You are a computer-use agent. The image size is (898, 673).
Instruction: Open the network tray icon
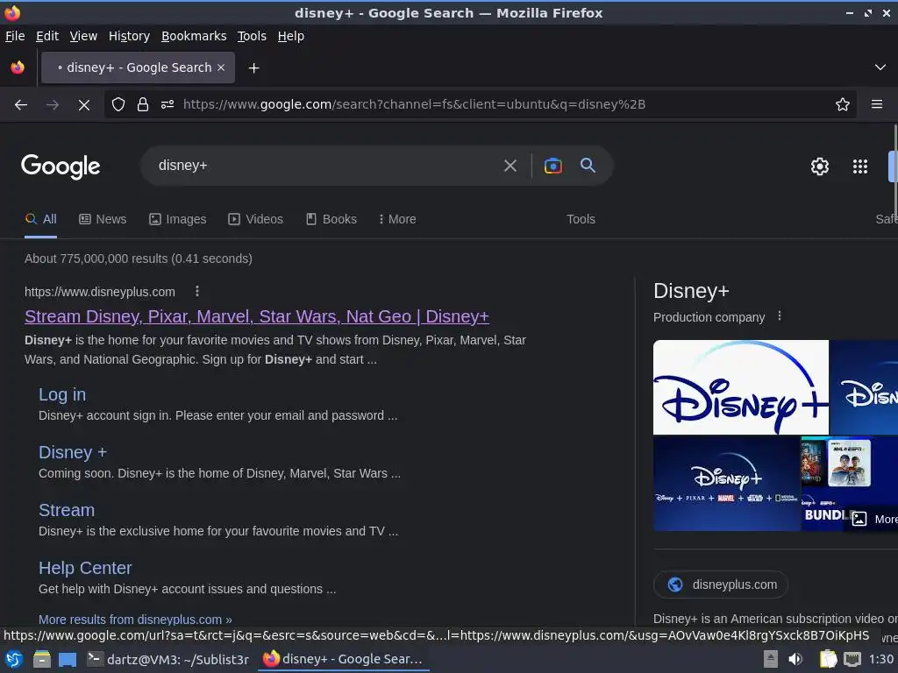pyautogui.click(x=852, y=659)
